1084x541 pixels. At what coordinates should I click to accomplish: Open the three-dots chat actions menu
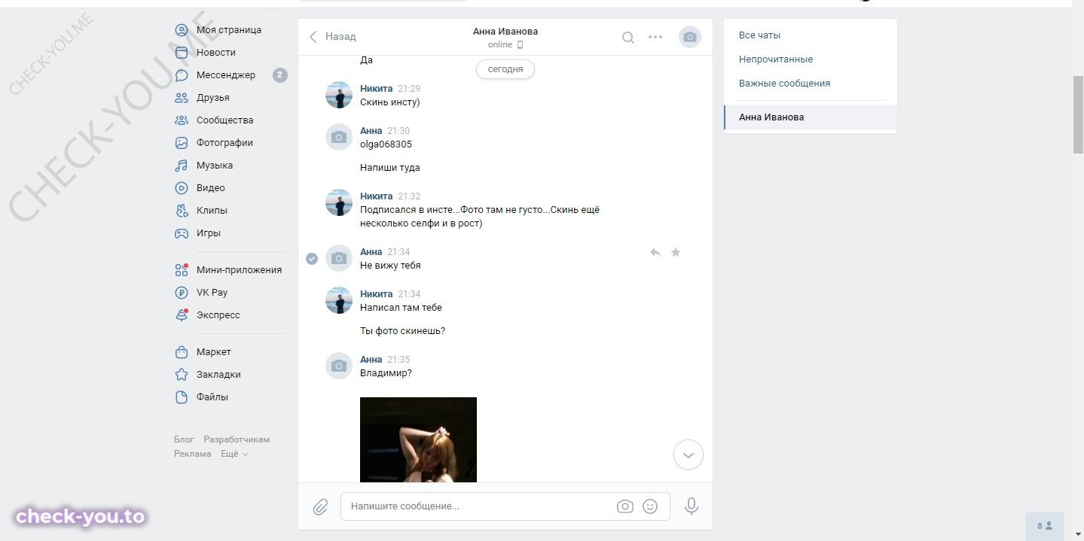point(655,37)
